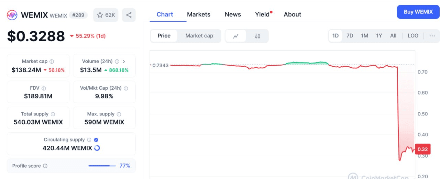The width and height of the screenshot is (440, 179).
Task: Click the 9.98% Vol/Mkt Cap value
Action: click(104, 96)
